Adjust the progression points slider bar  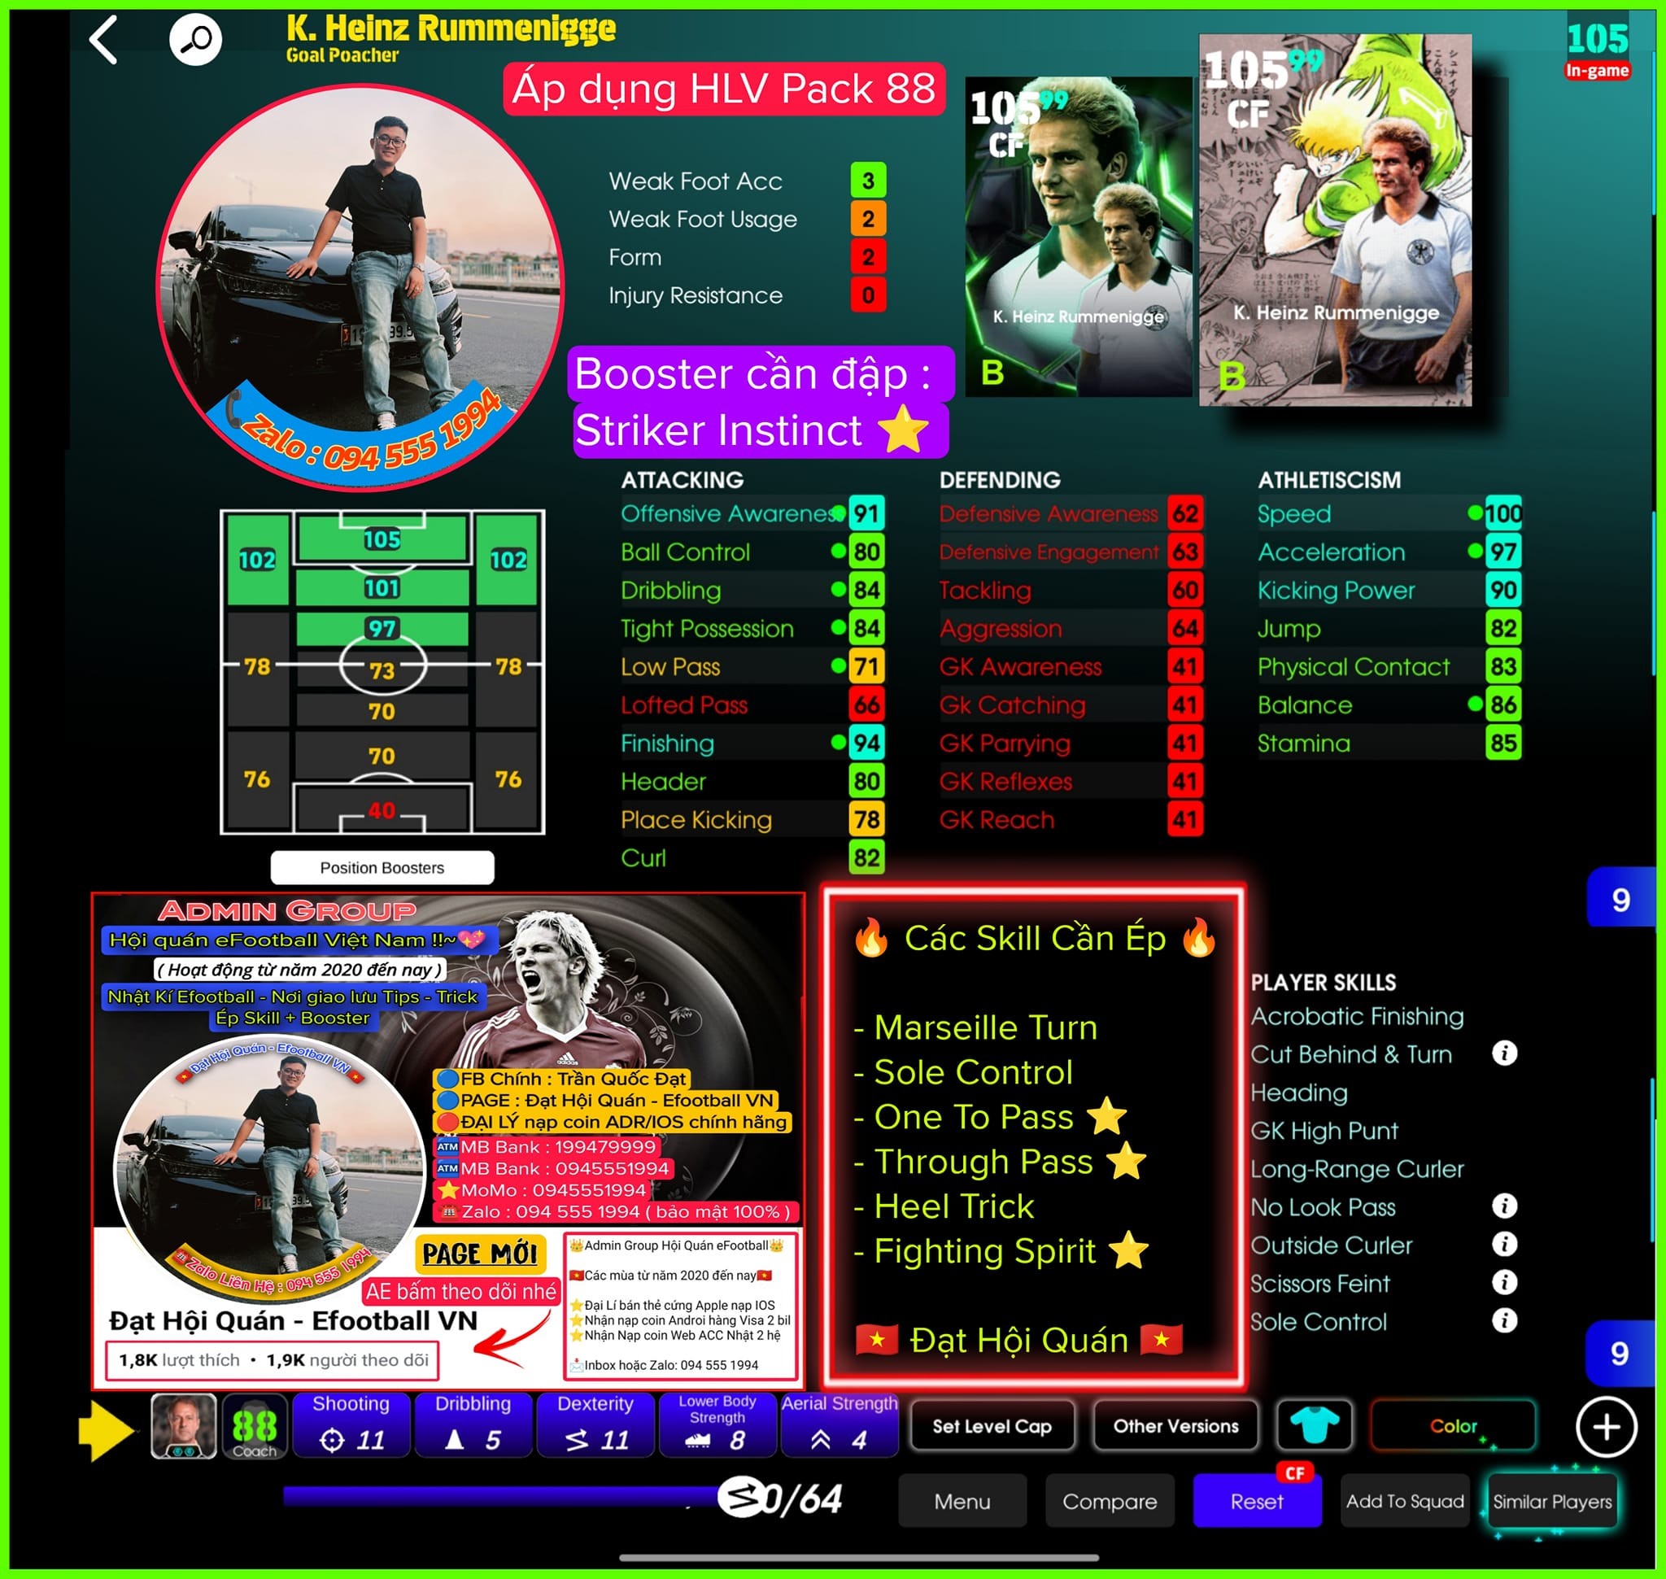click(505, 1496)
